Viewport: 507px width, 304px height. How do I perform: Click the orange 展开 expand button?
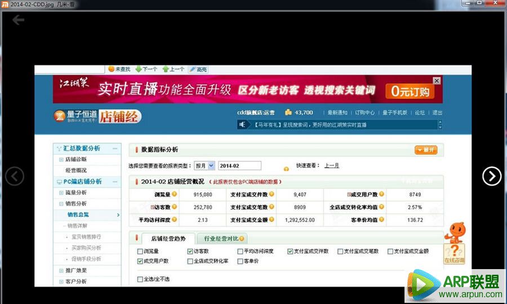pyautogui.click(x=426, y=150)
